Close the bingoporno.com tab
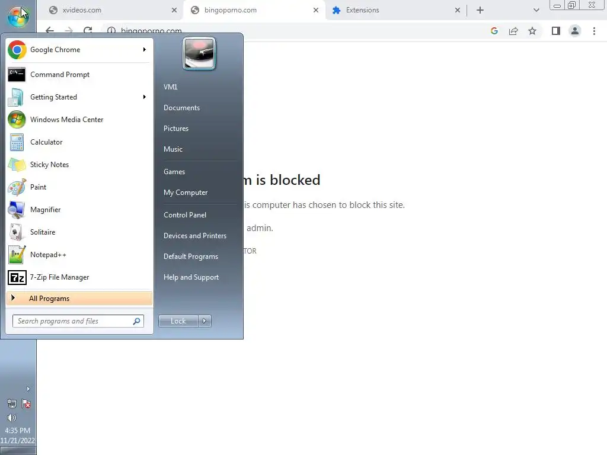This screenshot has height=455, width=607. 316,10
